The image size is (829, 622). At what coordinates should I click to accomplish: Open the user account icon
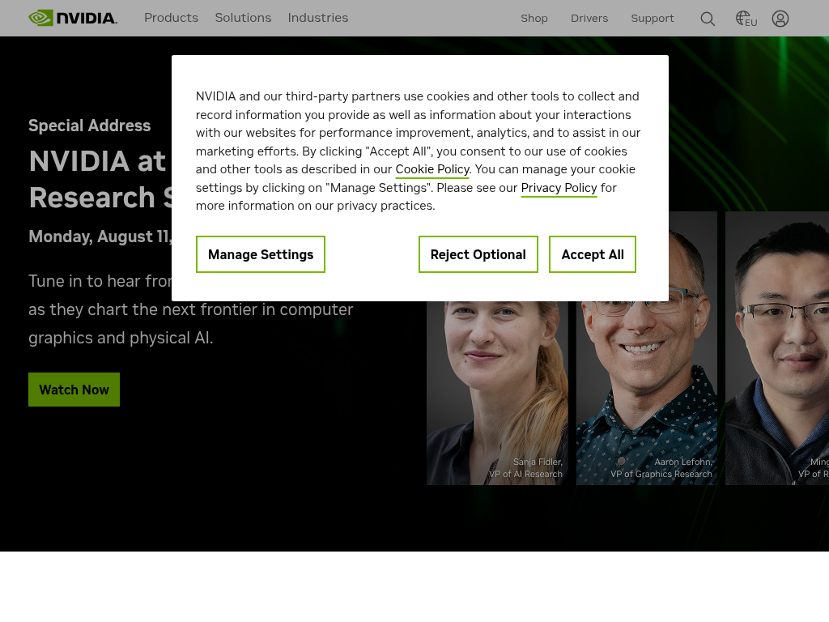(780, 19)
